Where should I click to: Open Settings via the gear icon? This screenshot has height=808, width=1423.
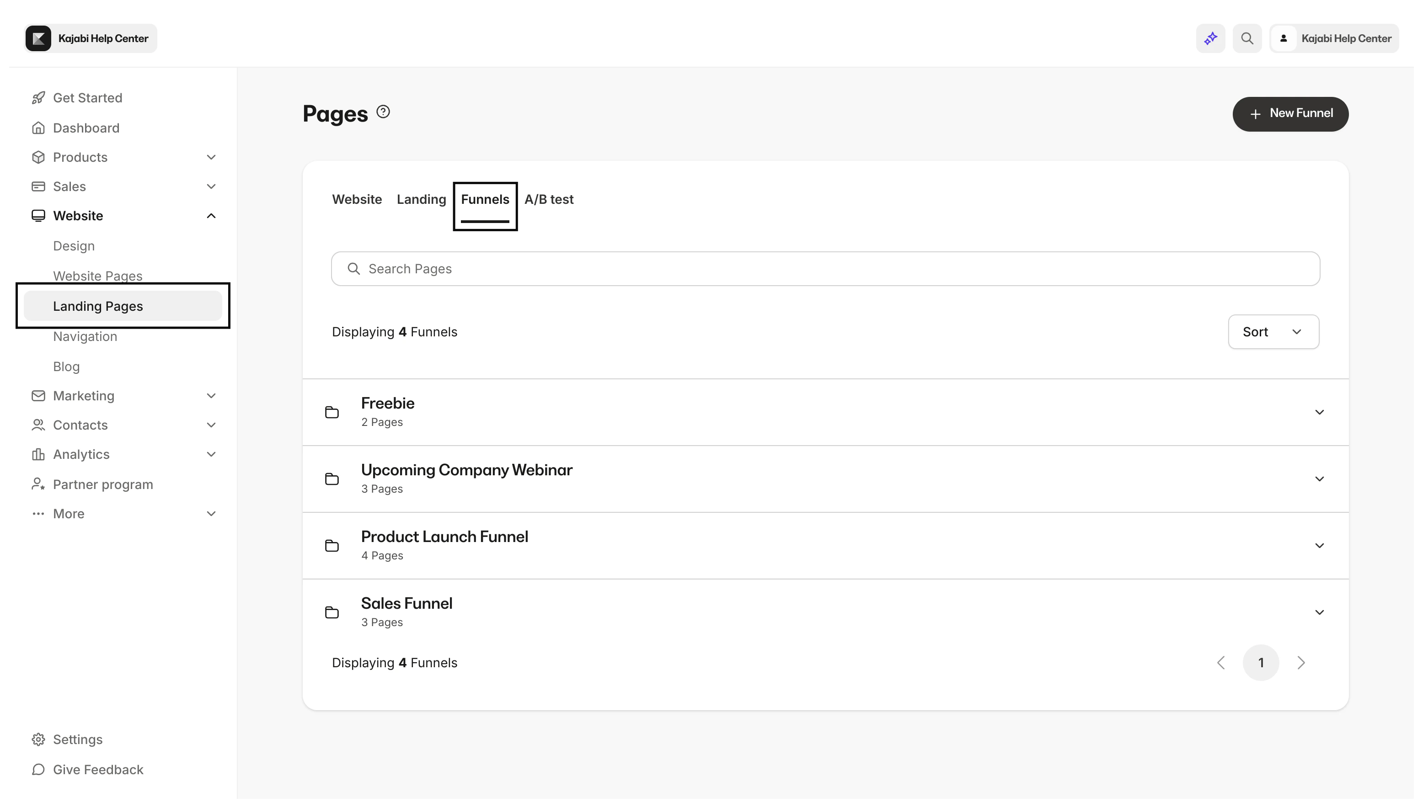(x=38, y=739)
